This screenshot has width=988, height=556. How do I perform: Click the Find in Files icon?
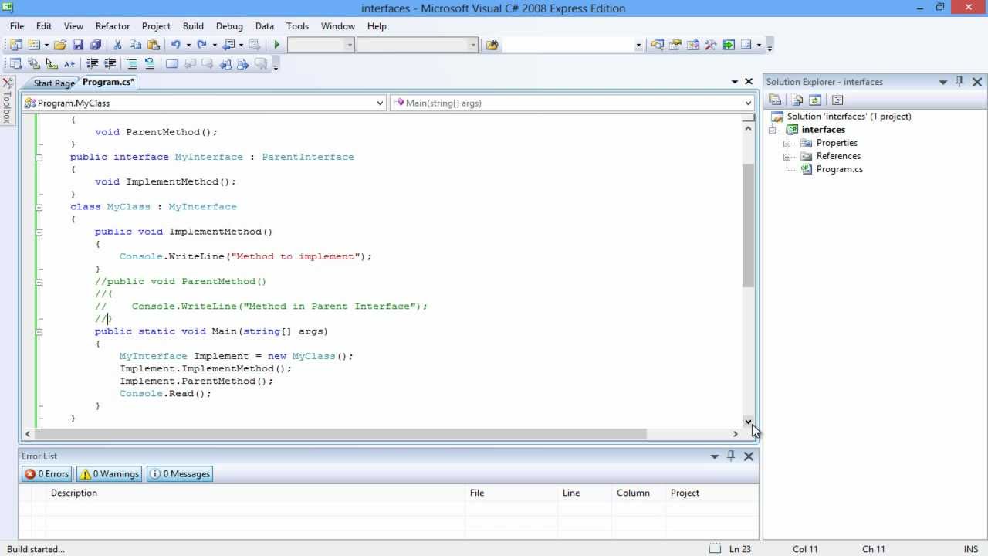click(x=492, y=45)
